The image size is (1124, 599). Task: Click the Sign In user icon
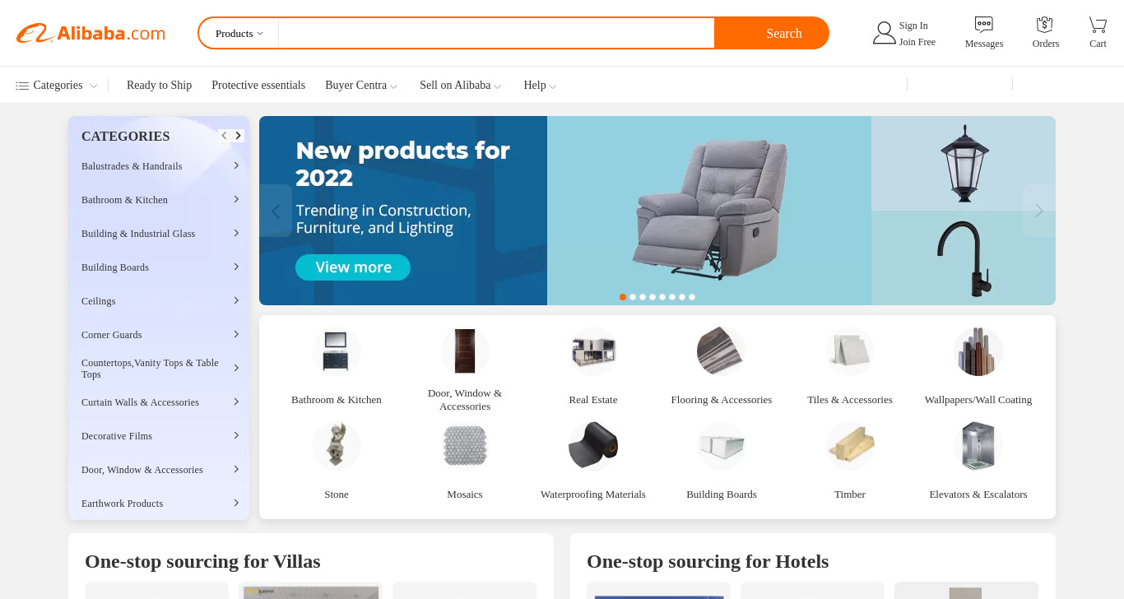point(884,33)
